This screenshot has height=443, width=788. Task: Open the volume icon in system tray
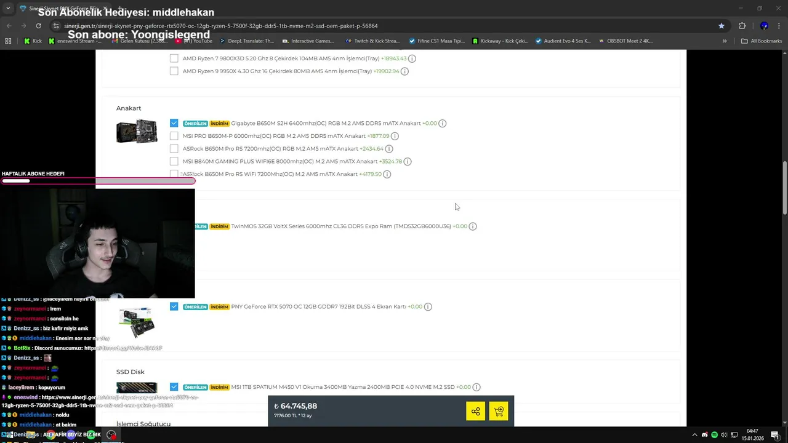724,435
